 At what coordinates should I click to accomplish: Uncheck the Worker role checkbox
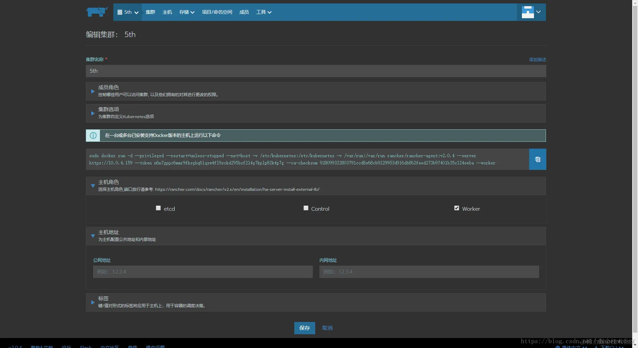click(x=457, y=208)
